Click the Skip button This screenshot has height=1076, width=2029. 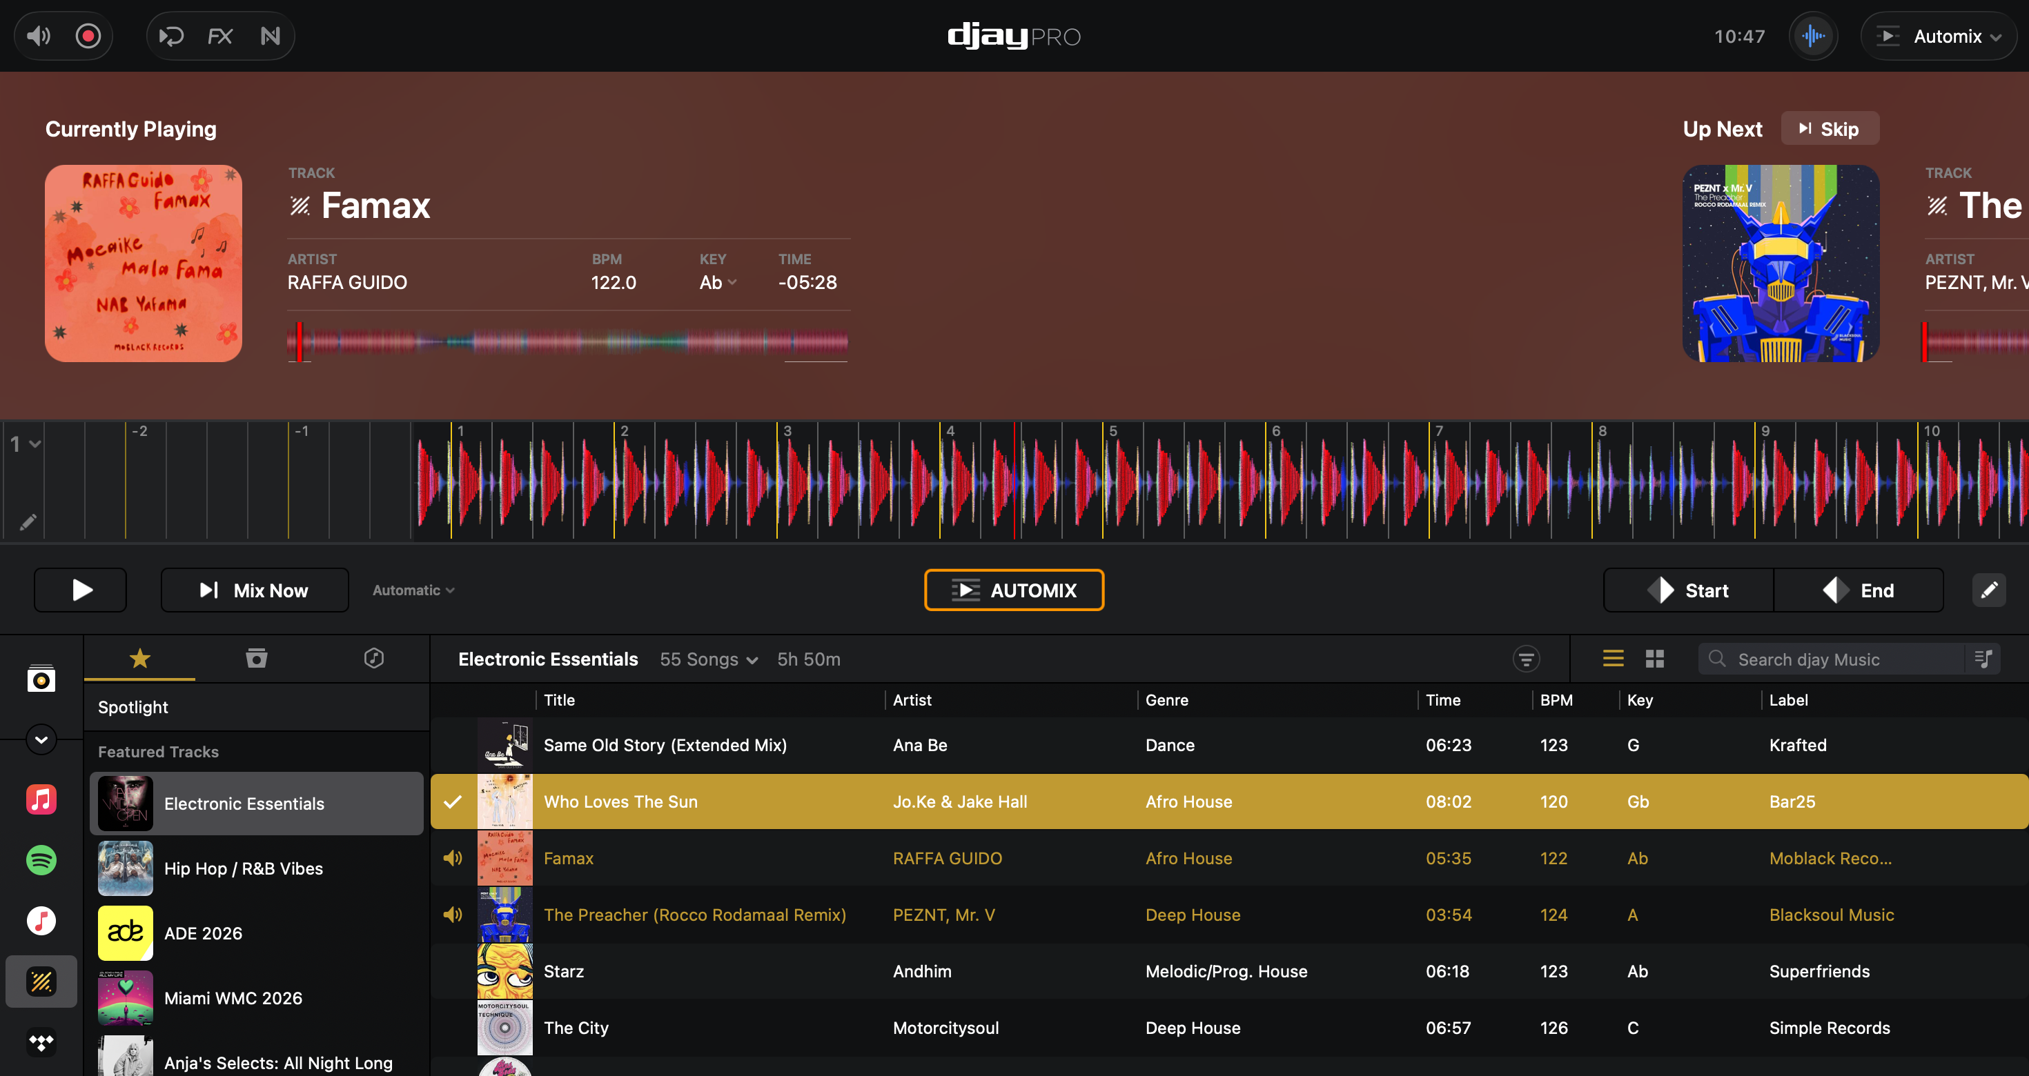pyautogui.click(x=1829, y=129)
